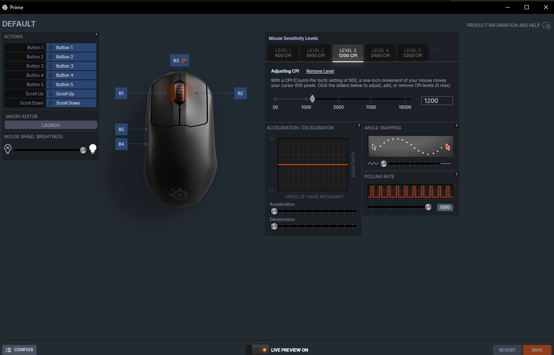This screenshot has height=355, width=554.
Task: Open the Scroll Down action assignment box
Action: pyautogui.click(x=71, y=103)
